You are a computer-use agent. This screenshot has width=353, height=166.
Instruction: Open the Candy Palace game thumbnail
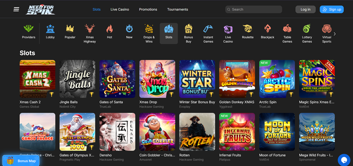click(x=38, y=132)
